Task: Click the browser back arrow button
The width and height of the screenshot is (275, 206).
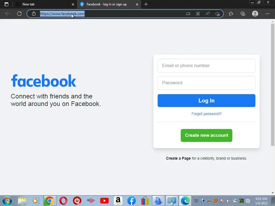Action: [x=7, y=14]
